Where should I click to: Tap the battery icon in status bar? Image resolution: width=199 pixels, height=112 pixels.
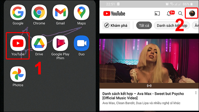pos(192,4)
